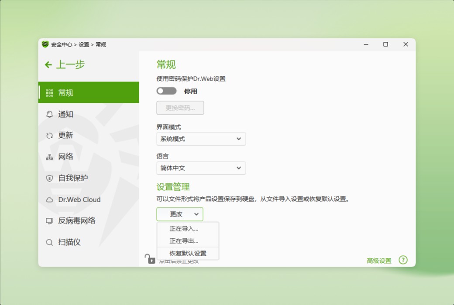The image size is (454, 305).
Task: Click the 上一步 back navigation arrow
Action: point(48,64)
